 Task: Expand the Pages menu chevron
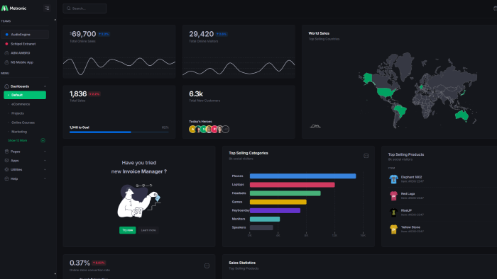(45, 152)
